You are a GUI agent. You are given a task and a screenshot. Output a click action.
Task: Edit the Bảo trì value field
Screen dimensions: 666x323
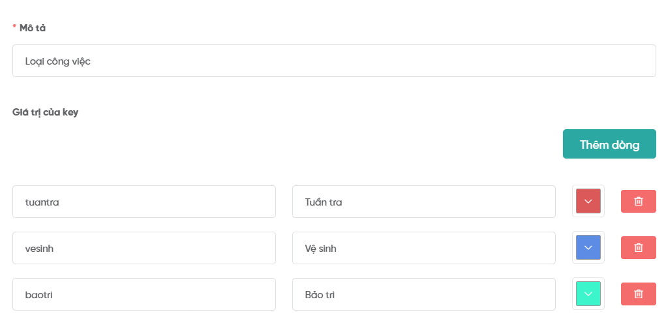[423, 294]
